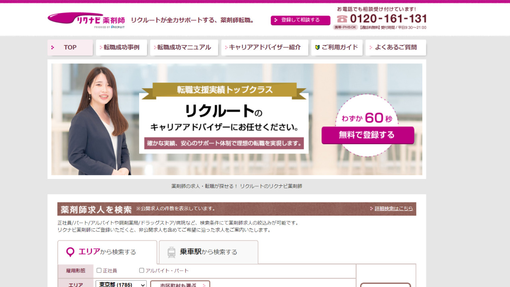This screenshot has width=510, height=287.
Task: Click the リクナビ薬剤師 logo
Action: coord(86,20)
